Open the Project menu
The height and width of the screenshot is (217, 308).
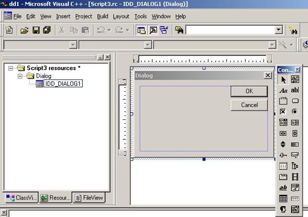tap(83, 16)
